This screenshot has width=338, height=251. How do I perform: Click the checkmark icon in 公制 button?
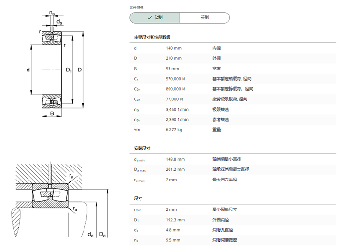coord(150,18)
